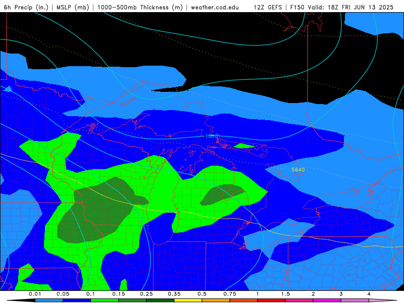This screenshot has height=303, width=404.
Task: Click the 0.1 legend value
Action: click(x=90, y=294)
